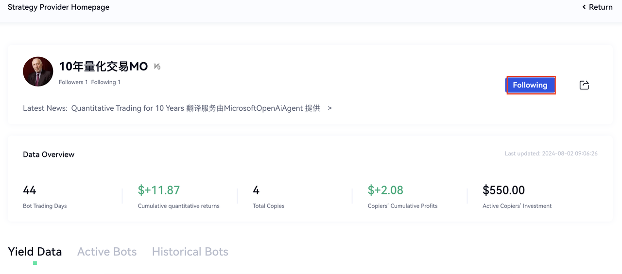Click the share icon beside Following button
This screenshot has height=274, width=622.
tap(584, 85)
